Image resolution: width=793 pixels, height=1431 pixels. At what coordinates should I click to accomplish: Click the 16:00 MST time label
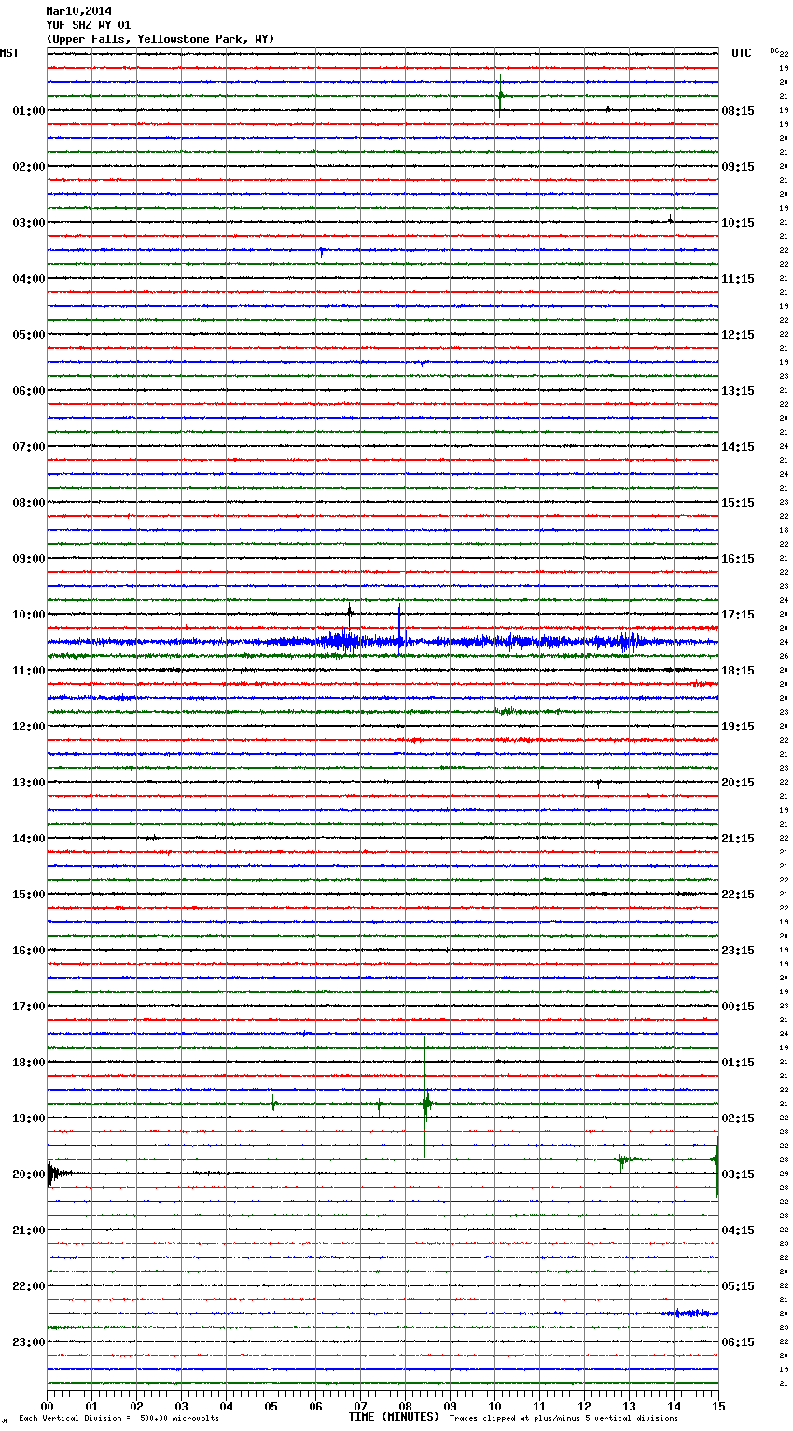tap(29, 951)
